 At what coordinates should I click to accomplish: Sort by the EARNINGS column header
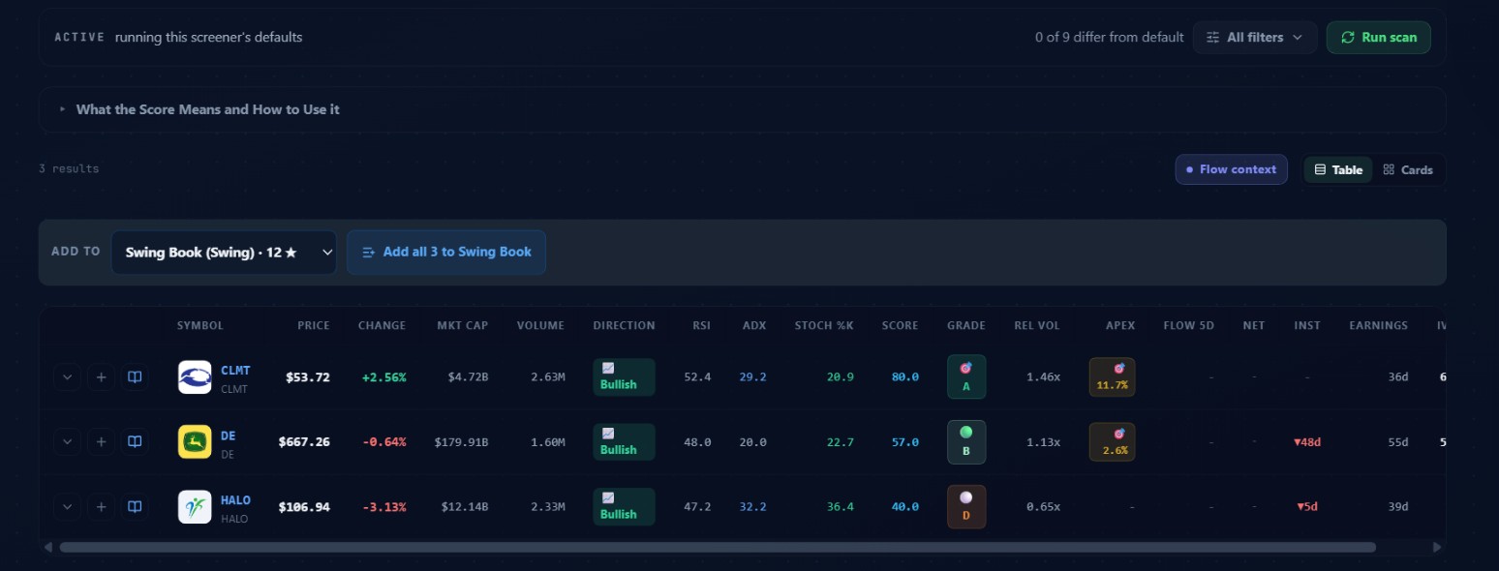(1379, 325)
